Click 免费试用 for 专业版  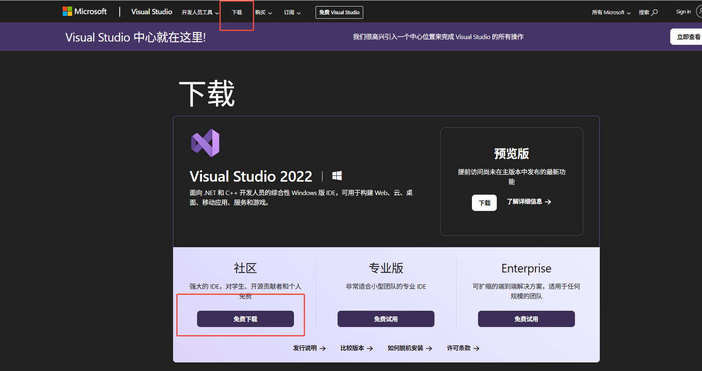[x=386, y=319]
